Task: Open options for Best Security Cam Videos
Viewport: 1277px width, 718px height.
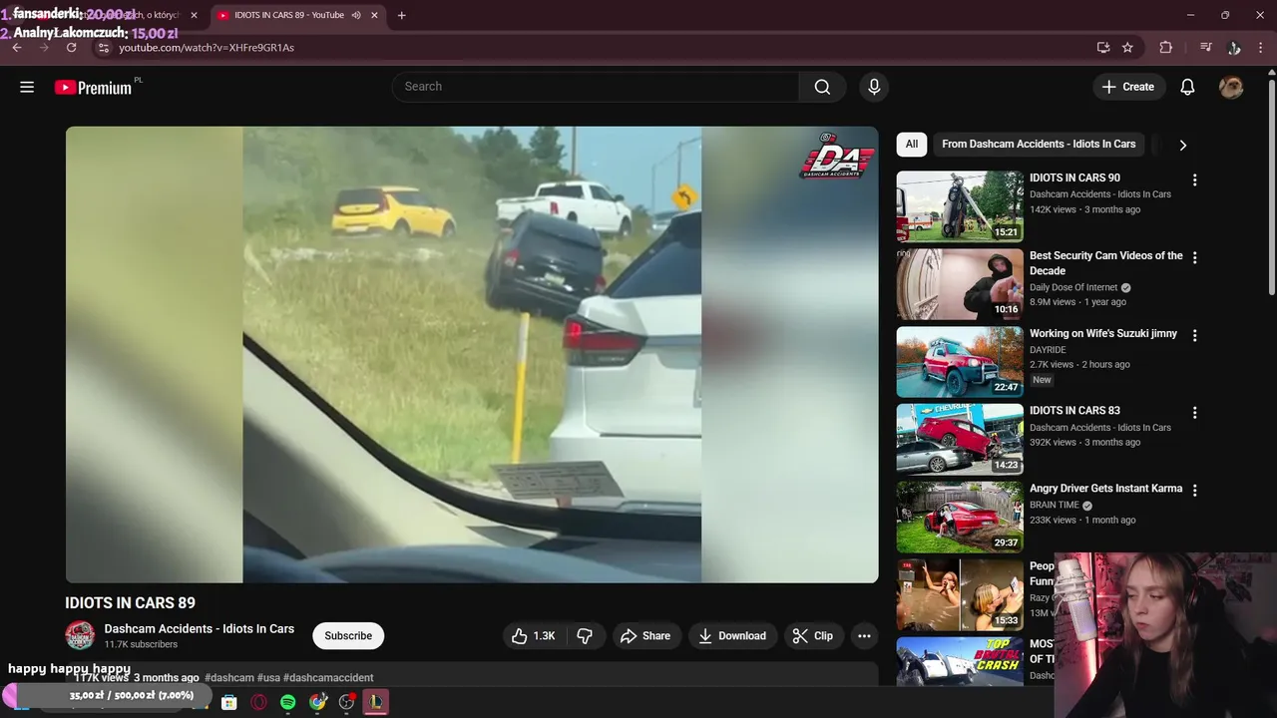Action: click(x=1194, y=257)
